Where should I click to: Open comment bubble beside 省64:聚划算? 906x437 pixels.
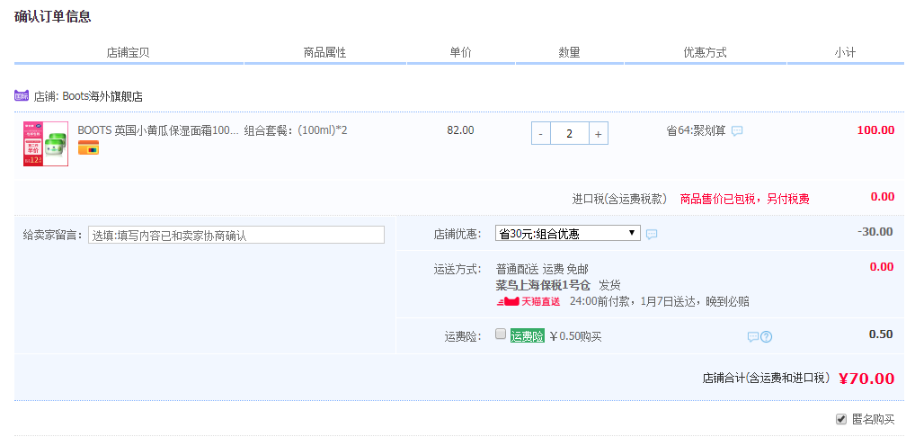coord(737,130)
